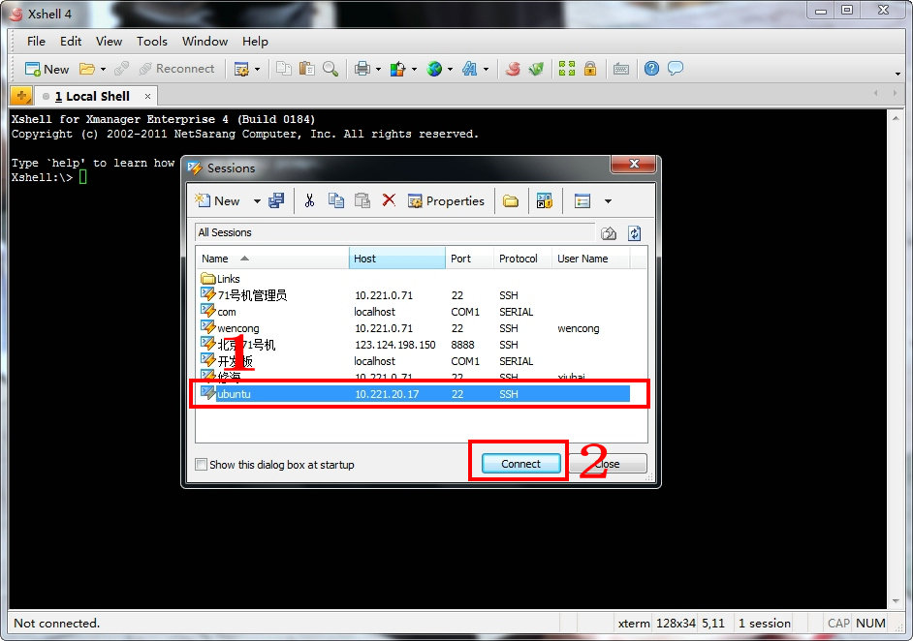
Task: Click the Find magnifier icon
Action: pyautogui.click(x=331, y=69)
